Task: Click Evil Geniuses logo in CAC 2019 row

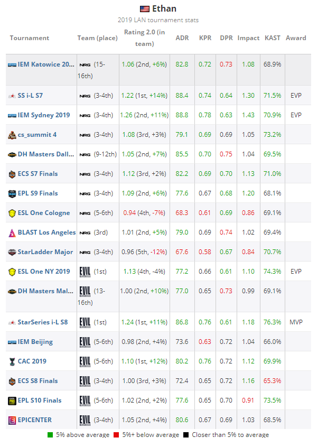Action: tap(85, 361)
